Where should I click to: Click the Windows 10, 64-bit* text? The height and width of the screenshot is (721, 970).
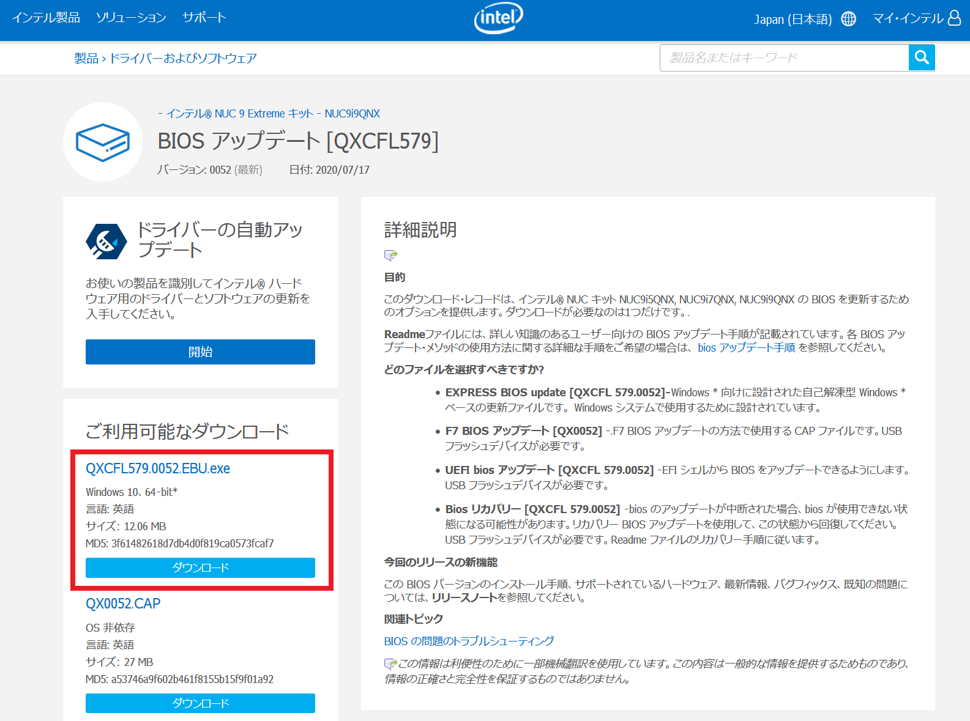click(132, 492)
